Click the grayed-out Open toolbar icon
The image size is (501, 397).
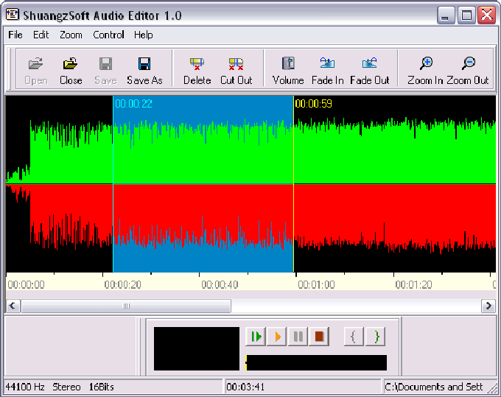pyautogui.click(x=36, y=71)
